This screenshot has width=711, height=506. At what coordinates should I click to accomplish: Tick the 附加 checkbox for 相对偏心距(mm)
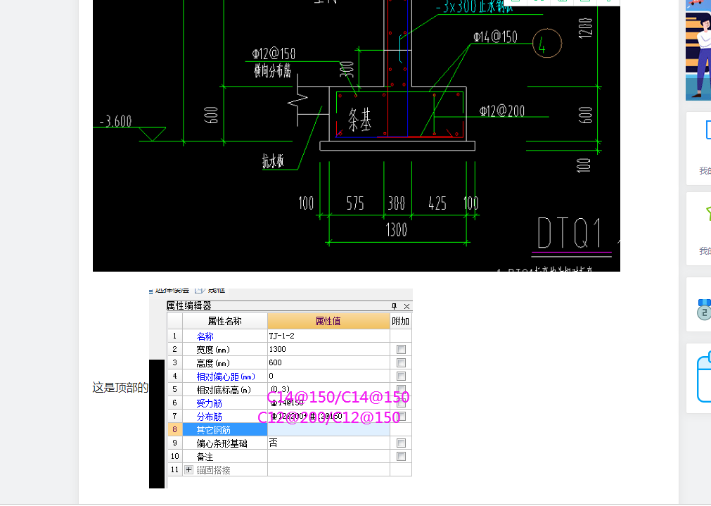401,377
